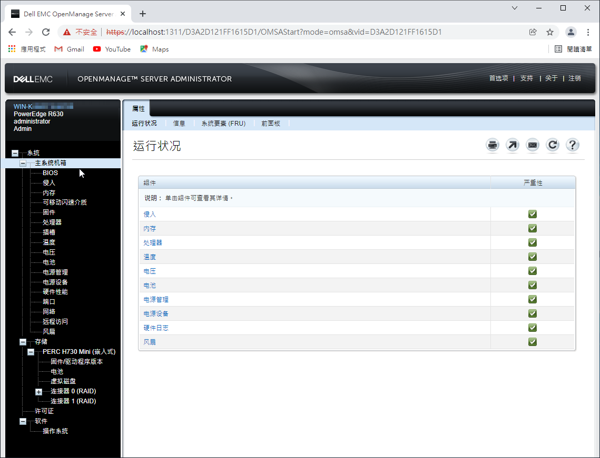Image resolution: width=600 pixels, height=458 pixels.
Task: Click the Email envelope icon button
Action: pos(533,145)
